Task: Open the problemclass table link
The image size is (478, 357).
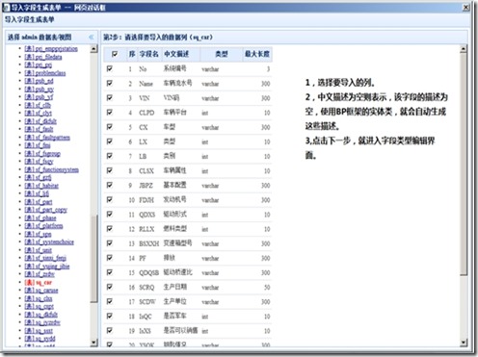Action: [x=45, y=73]
